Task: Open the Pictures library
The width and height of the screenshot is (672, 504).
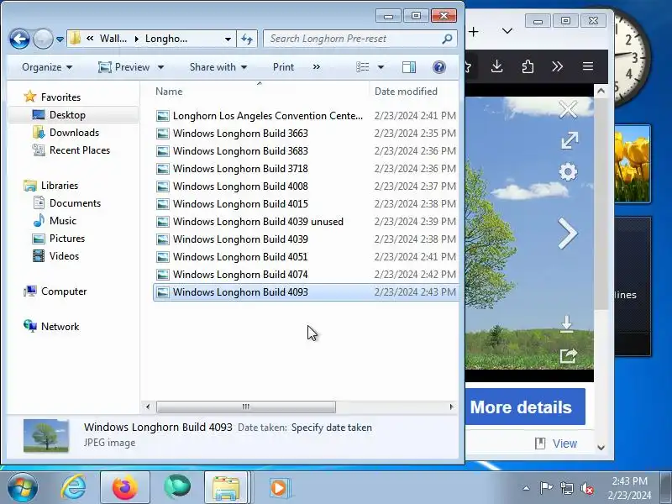Action: [x=67, y=239]
